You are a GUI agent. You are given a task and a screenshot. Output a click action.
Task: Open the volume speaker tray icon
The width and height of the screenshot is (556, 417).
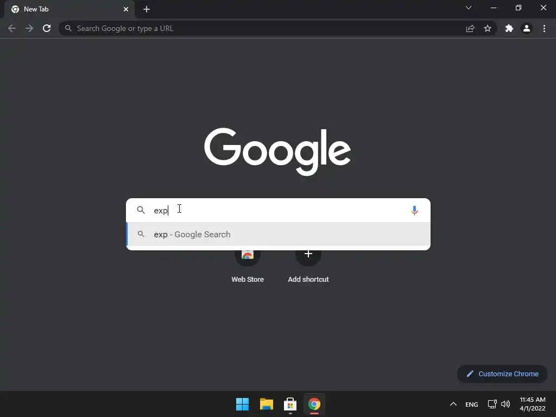coord(506,404)
